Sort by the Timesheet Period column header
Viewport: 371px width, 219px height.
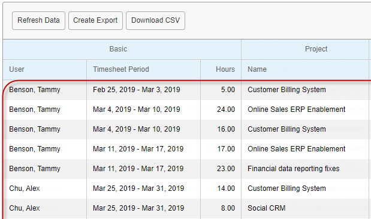pos(144,69)
